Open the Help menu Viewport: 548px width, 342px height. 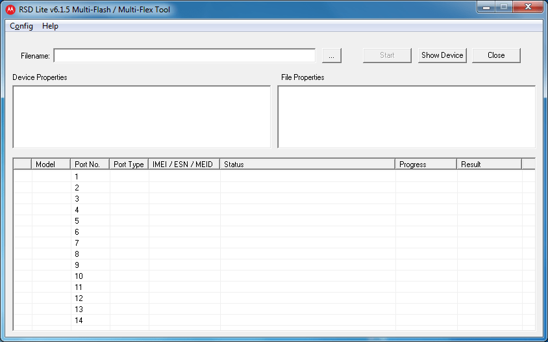pos(50,26)
